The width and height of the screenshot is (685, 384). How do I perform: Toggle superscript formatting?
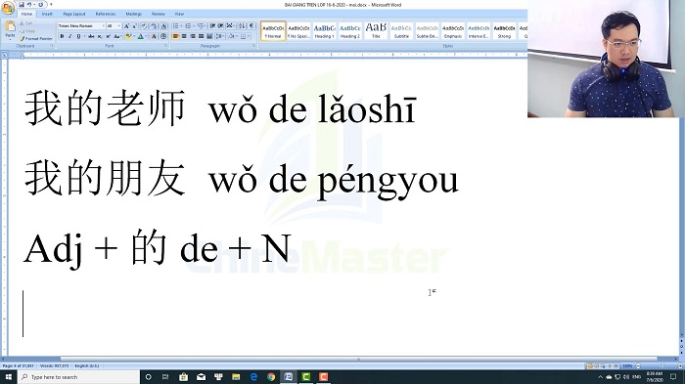tap(108, 37)
